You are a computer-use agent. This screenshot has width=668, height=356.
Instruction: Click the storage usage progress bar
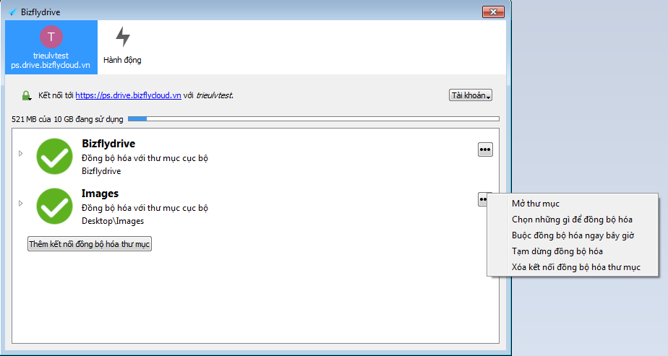pyautogui.click(x=314, y=119)
